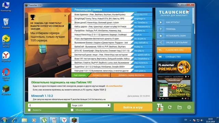
Task: Open the 'Сообщество' VK menu item
Action: (x=174, y=57)
